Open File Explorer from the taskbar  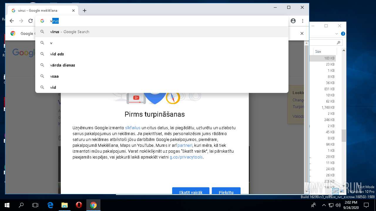[x=64, y=205]
